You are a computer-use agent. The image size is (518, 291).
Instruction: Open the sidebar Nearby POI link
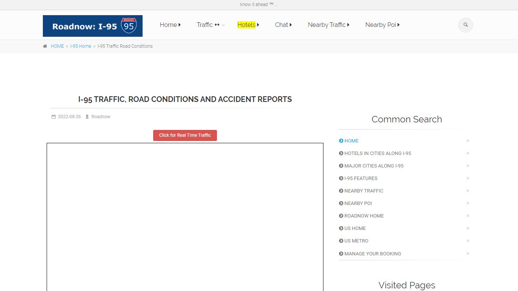click(x=358, y=203)
